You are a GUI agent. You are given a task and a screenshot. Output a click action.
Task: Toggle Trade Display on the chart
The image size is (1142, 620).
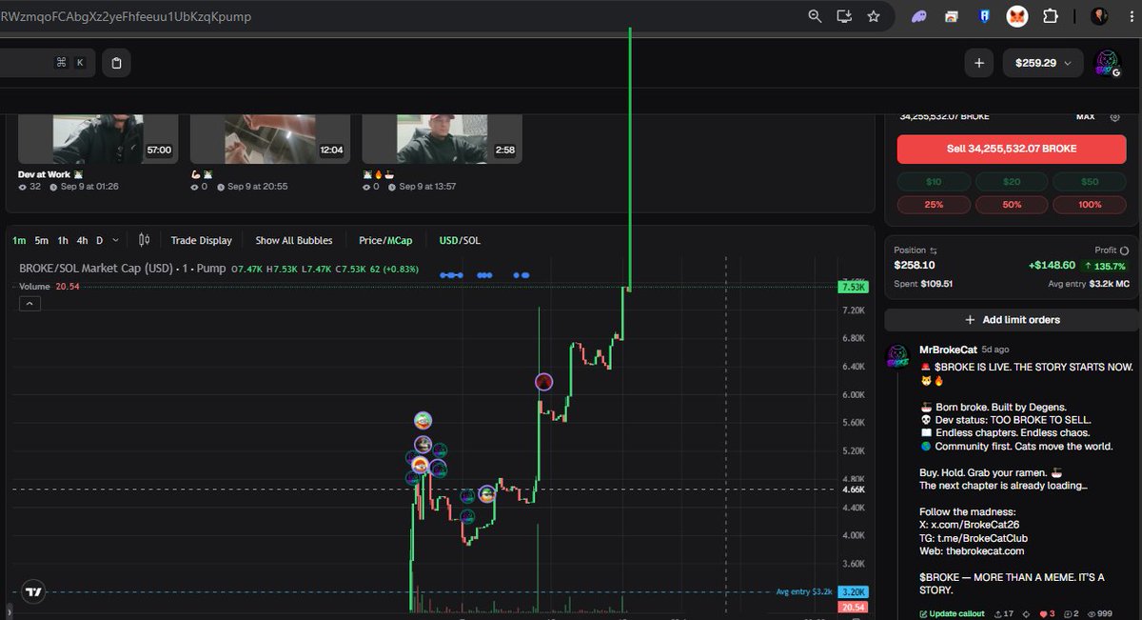tap(201, 240)
